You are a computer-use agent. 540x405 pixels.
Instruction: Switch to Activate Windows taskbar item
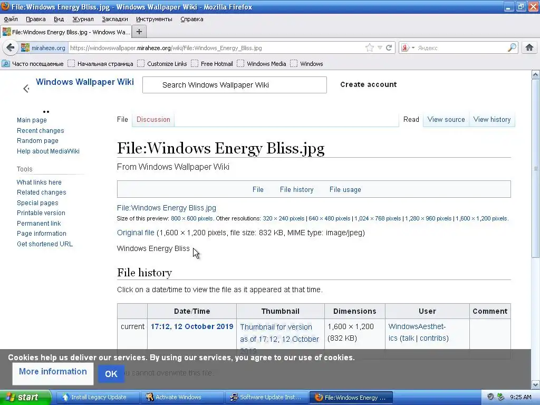pyautogui.click(x=182, y=397)
